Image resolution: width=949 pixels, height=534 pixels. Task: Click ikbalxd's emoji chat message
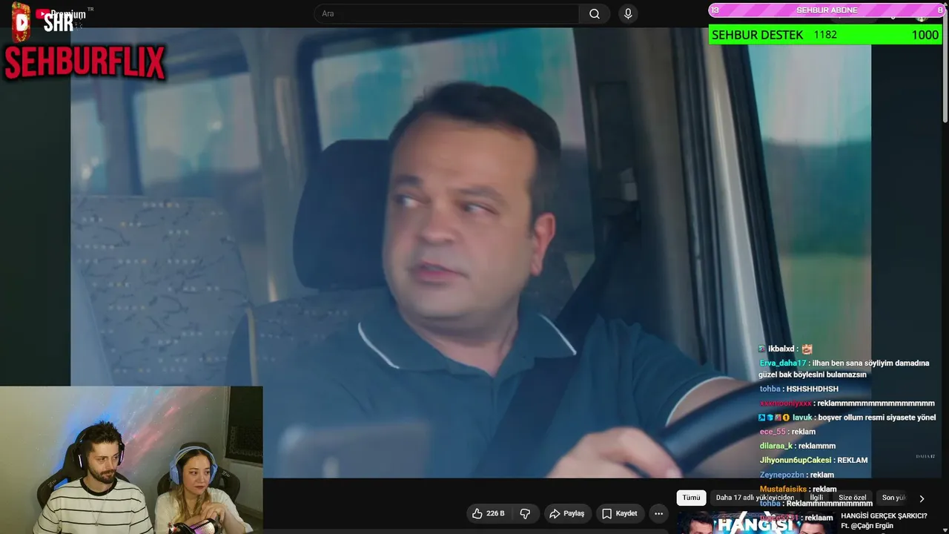[x=785, y=349]
